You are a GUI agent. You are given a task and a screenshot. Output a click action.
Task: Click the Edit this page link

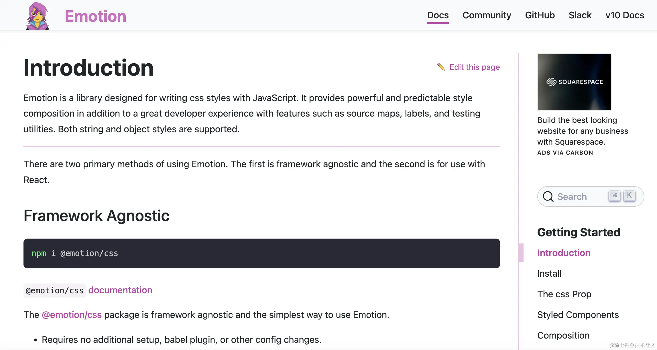click(x=475, y=67)
